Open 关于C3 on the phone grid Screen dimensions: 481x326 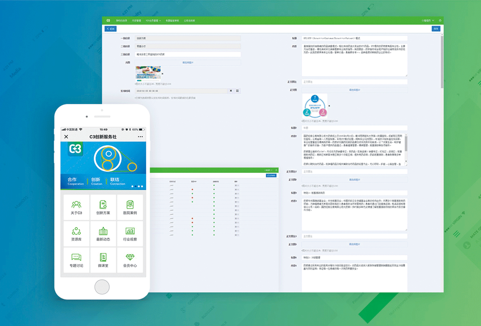[76, 207]
